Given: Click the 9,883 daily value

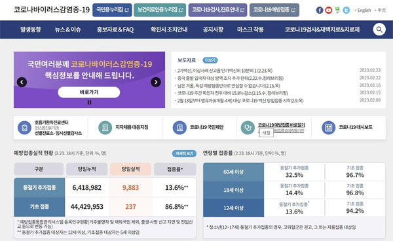Looking at the screenshot, I should (x=130, y=188).
